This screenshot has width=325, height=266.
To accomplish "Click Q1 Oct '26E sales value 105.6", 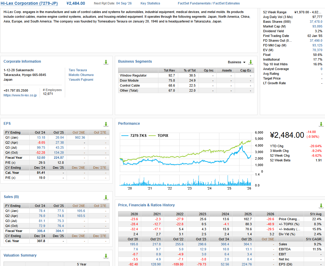I will (x=81, y=211).
